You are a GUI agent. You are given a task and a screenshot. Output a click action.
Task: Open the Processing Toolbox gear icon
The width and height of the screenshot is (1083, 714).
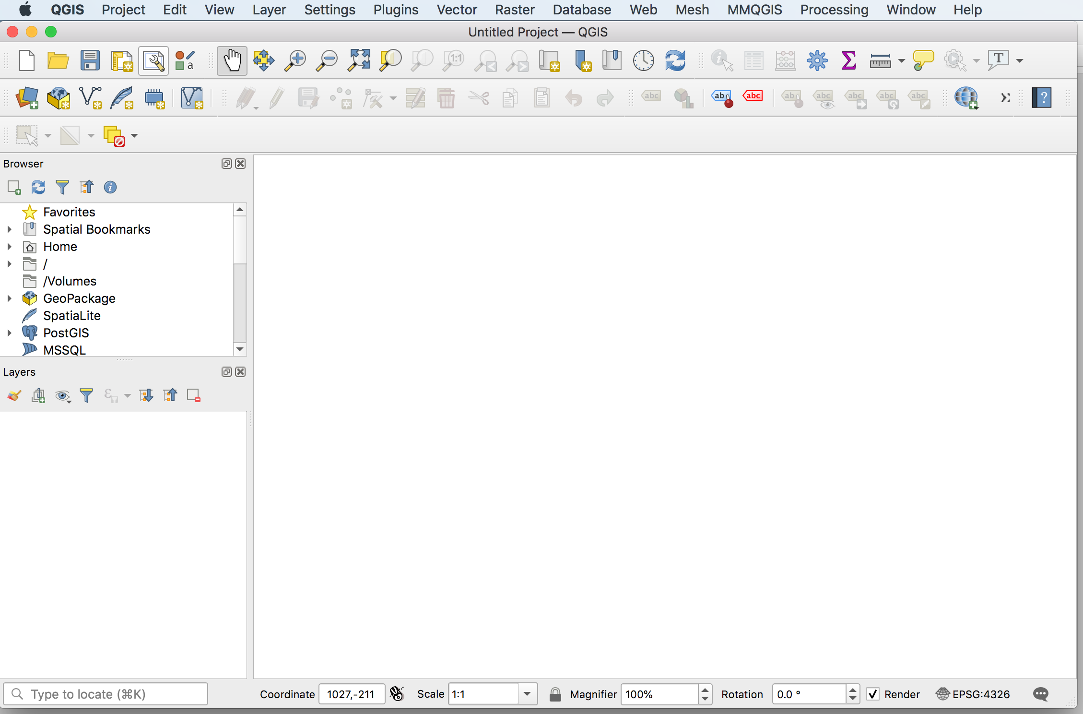817,61
